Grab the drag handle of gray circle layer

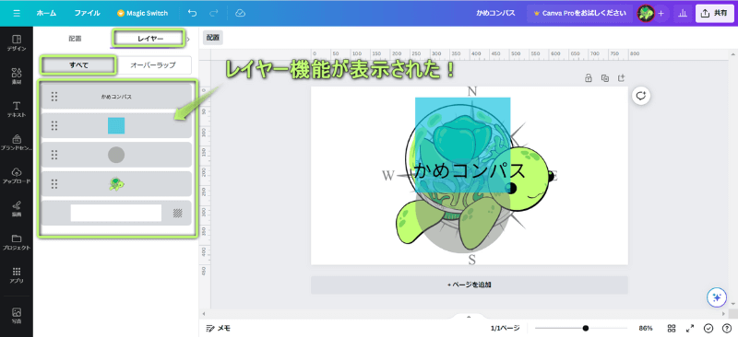click(x=54, y=155)
